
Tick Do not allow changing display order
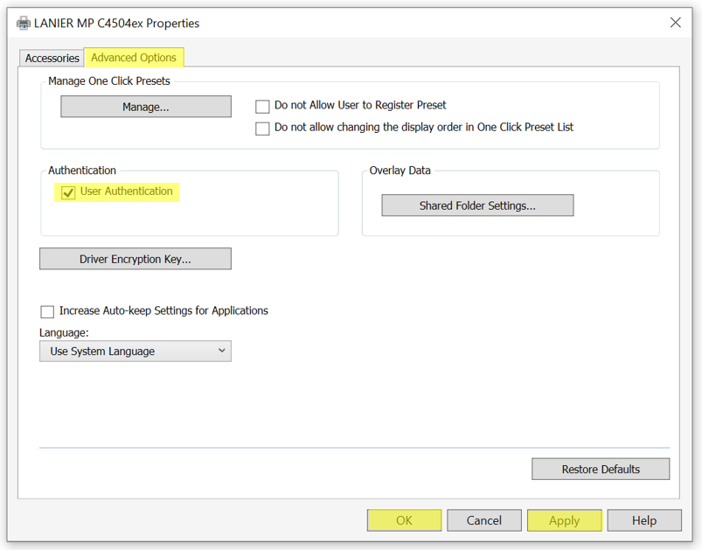pyautogui.click(x=262, y=128)
